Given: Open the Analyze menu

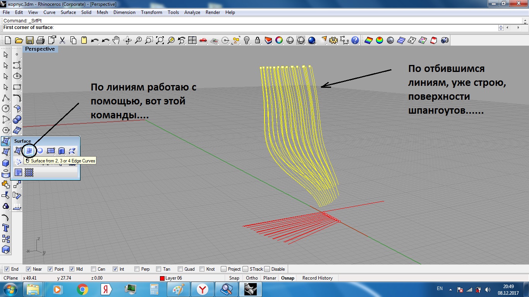Looking at the screenshot, I should (192, 12).
